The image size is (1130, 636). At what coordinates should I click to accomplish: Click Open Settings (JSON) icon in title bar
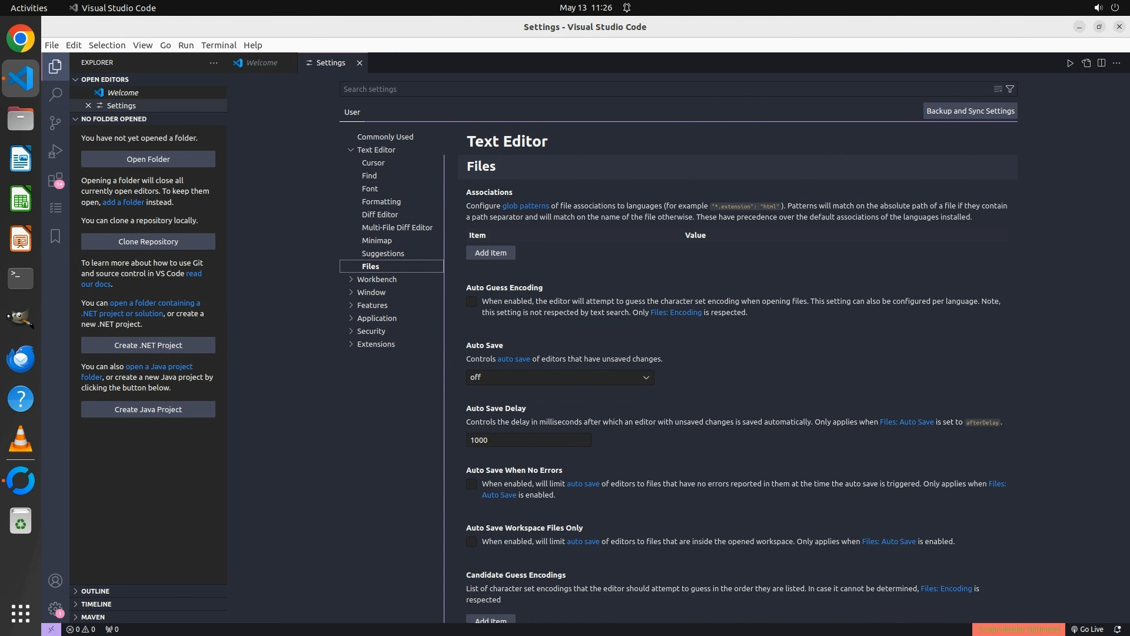point(1086,63)
